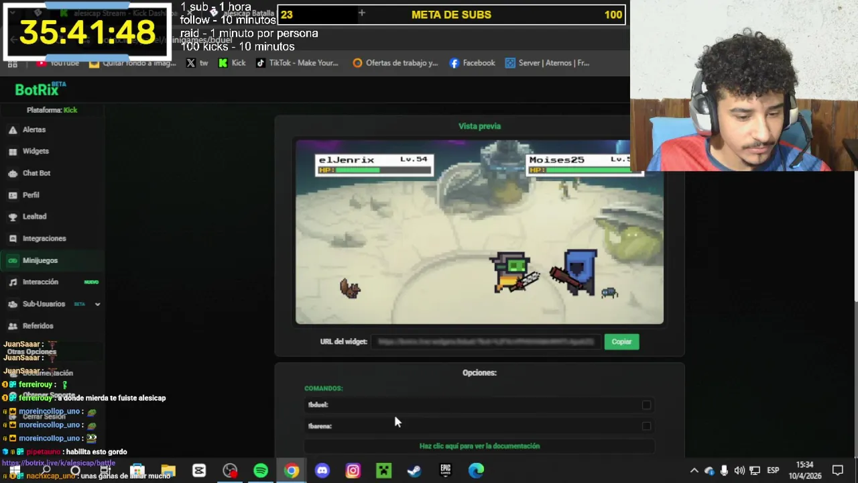This screenshot has width=858, height=483.
Task: Open the Server Aternos bookmark
Action: 548,63
